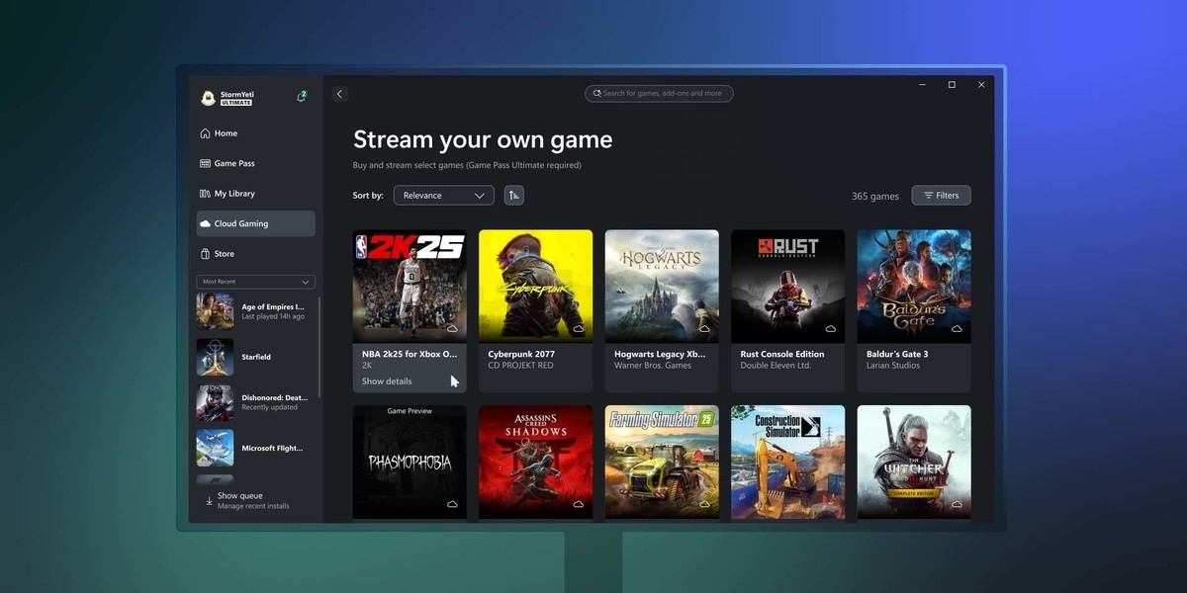Select Cloud Gaming sidebar item
1187x593 pixels.
(255, 223)
